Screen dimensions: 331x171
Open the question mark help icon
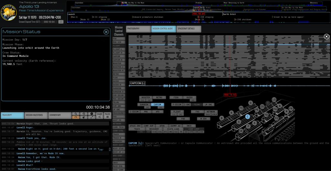[92, 114]
